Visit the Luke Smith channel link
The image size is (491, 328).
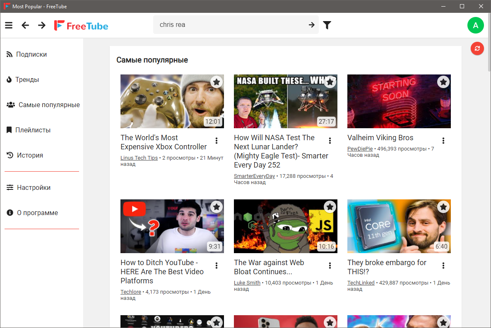click(247, 283)
